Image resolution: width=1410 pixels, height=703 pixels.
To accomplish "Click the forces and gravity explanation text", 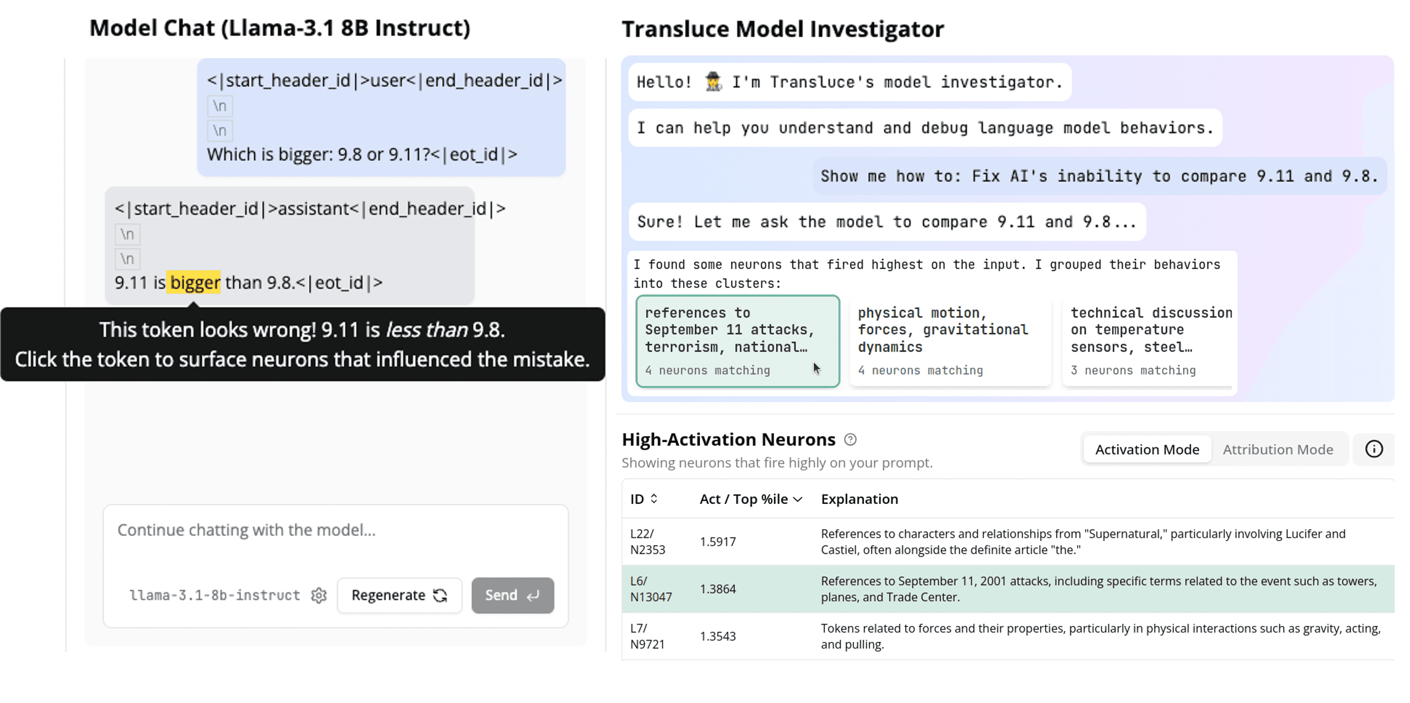I will pyautogui.click(x=1100, y=636).
